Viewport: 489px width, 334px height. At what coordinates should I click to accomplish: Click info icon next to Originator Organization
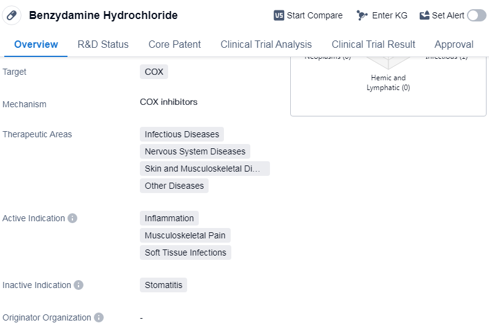pyautogui.click(x=99, y=317)
